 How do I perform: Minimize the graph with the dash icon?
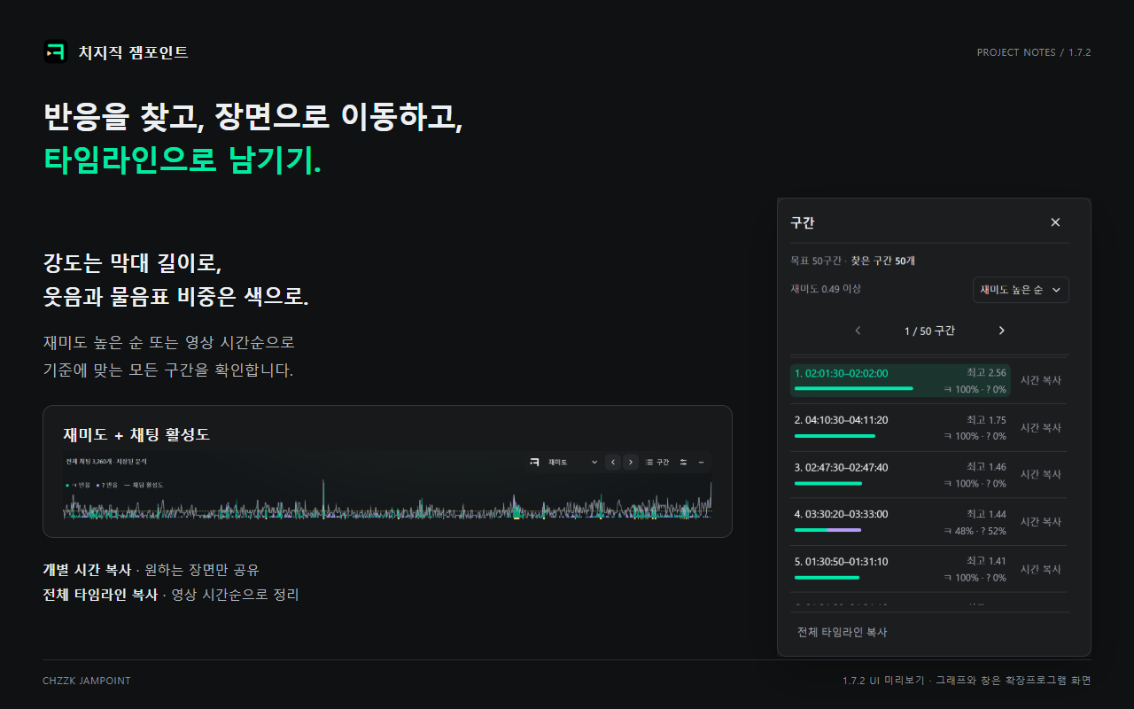tap(701, 462)
